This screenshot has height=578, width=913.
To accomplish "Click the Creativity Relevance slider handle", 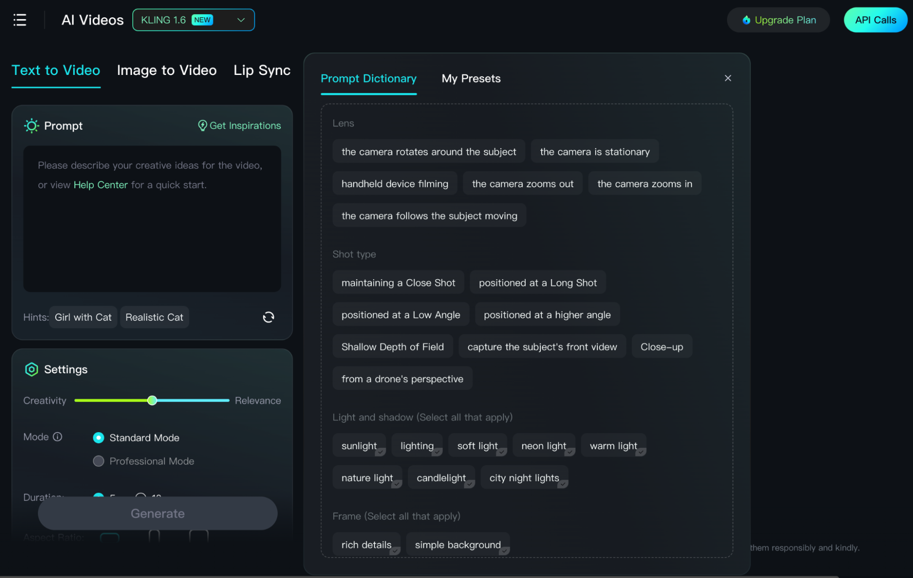I will [x=152, y=401].
